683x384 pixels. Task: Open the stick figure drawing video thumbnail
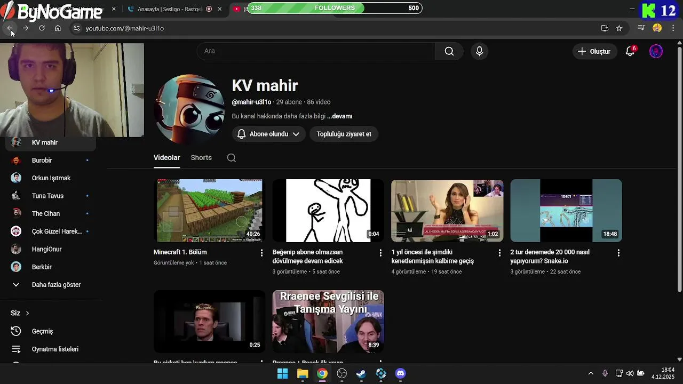click(x=328, y=210)
